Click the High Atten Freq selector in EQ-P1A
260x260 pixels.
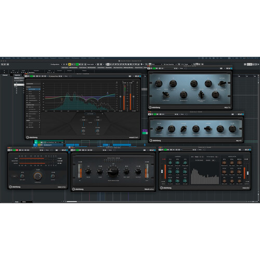pos(222,84)
